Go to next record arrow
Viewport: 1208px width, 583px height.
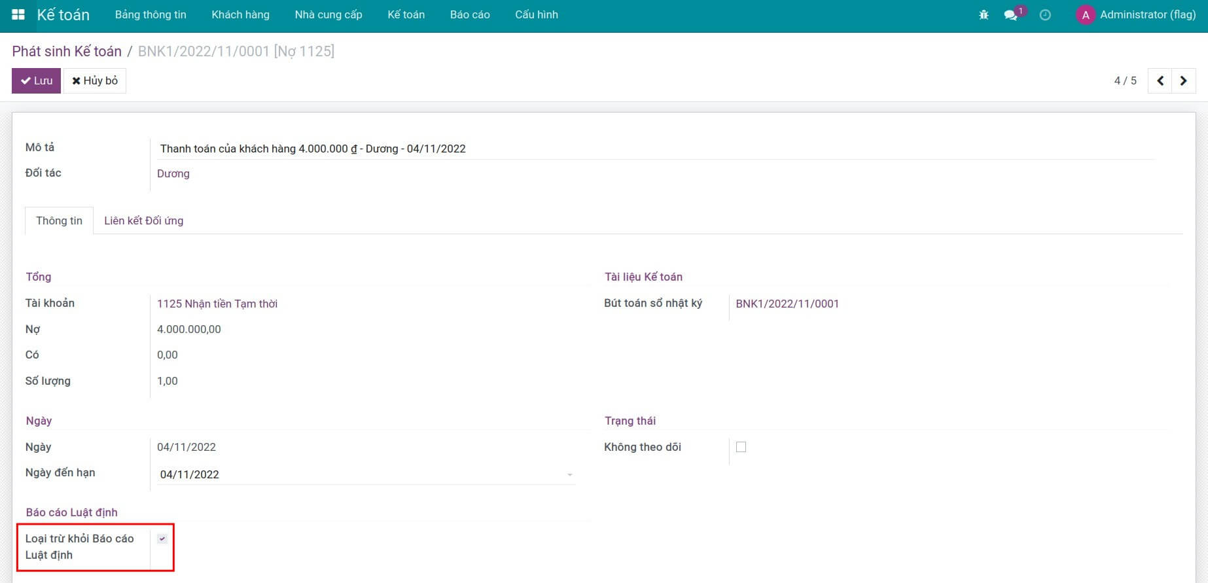(1183, 80)
